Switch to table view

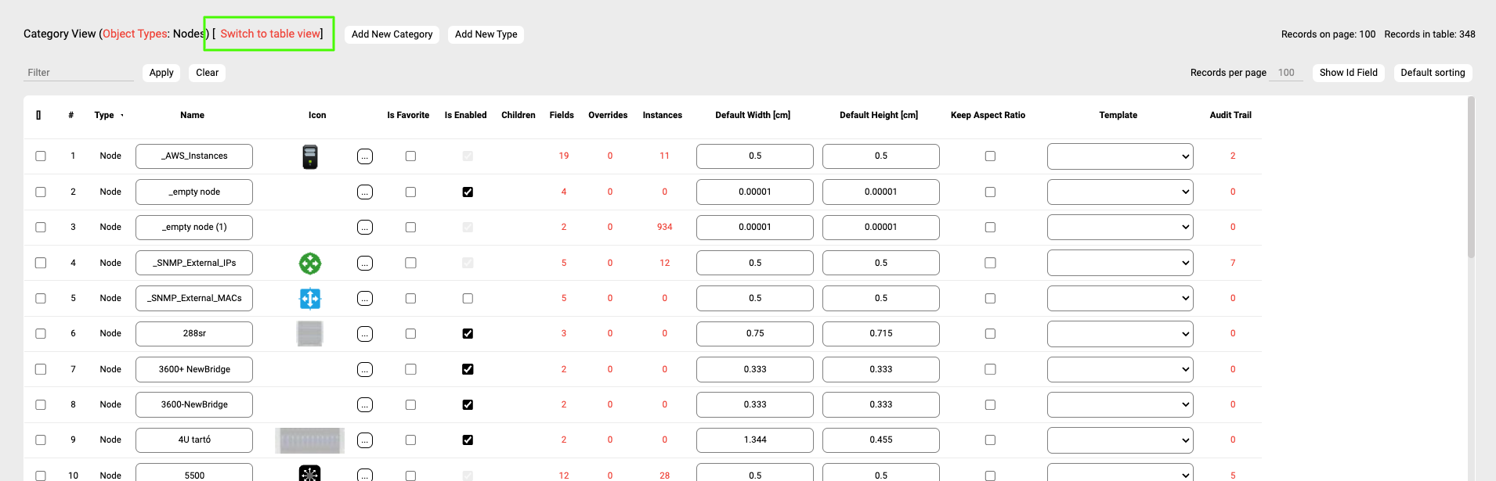pyautogui.click(x=270, y=34)
